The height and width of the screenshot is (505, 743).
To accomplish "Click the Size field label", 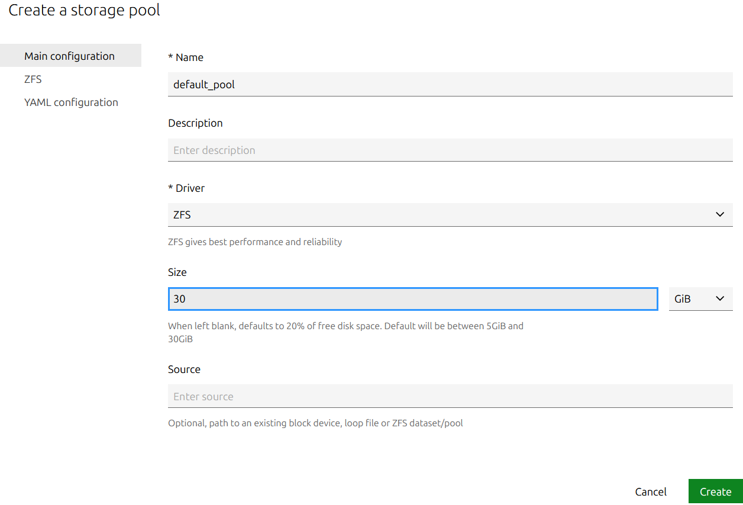I will [x=177, y=272].
